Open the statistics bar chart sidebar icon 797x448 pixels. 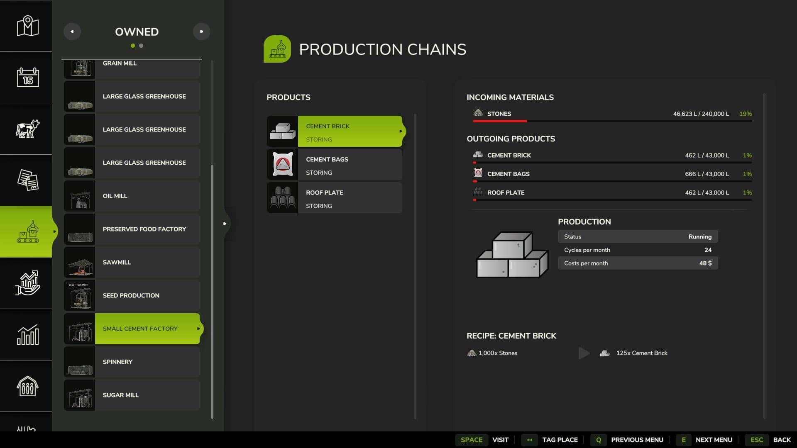[27, 334]
